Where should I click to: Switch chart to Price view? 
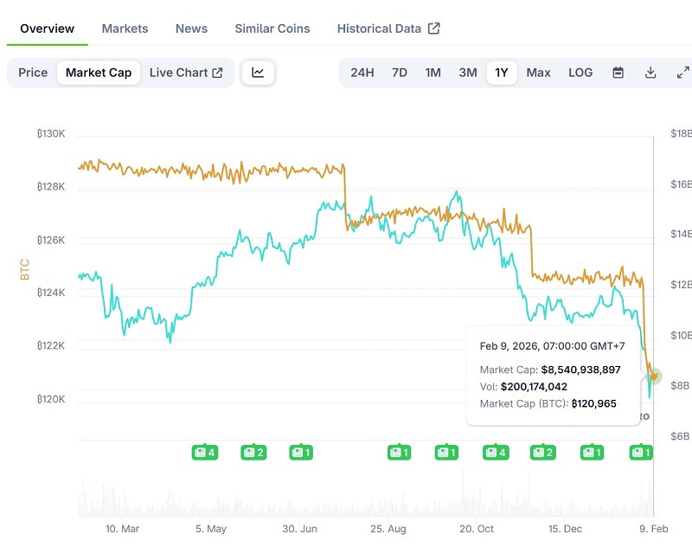point(32,73)
